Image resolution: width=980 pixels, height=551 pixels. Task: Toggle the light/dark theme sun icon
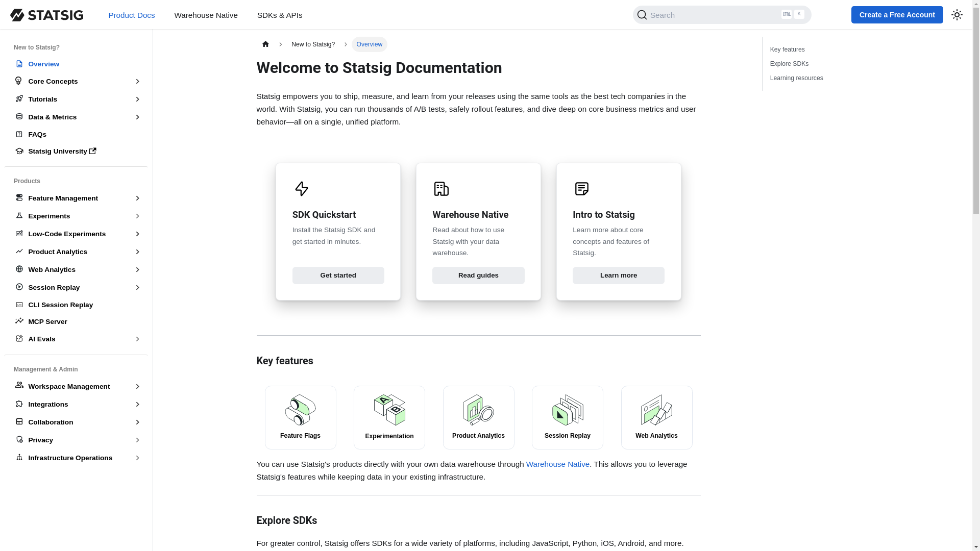(x=957, y=15)
